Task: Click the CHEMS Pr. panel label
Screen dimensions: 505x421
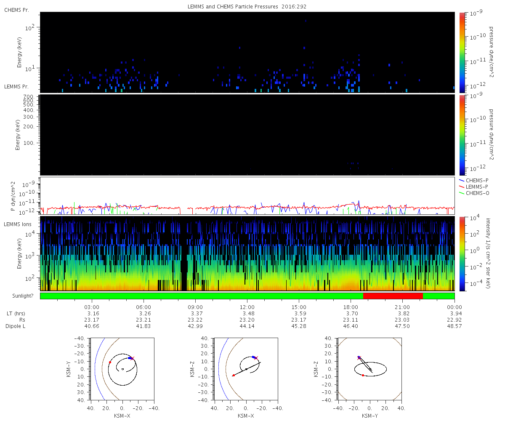Action: 16,10
